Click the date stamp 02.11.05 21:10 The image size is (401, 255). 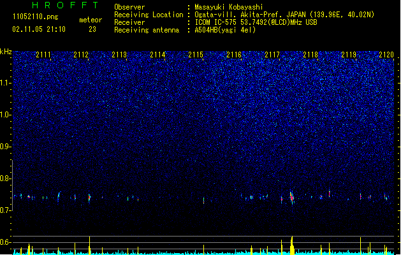(39, 29)
